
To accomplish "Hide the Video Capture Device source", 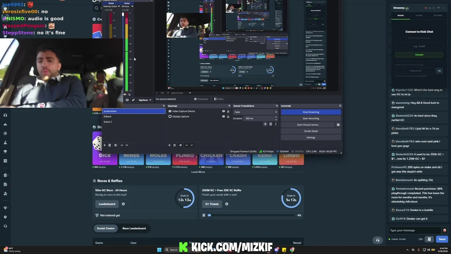I will (x=223, y=111).
